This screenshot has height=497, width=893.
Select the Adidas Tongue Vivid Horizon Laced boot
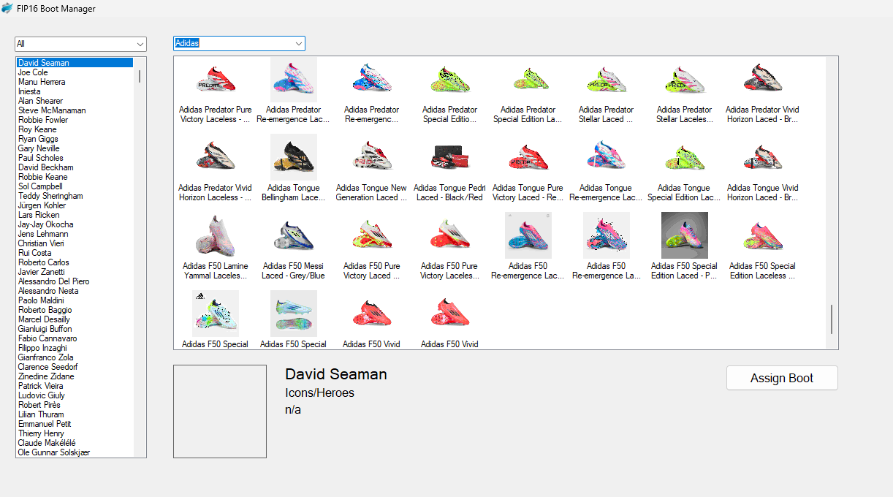pyautogui.click(x=763, y=169)
